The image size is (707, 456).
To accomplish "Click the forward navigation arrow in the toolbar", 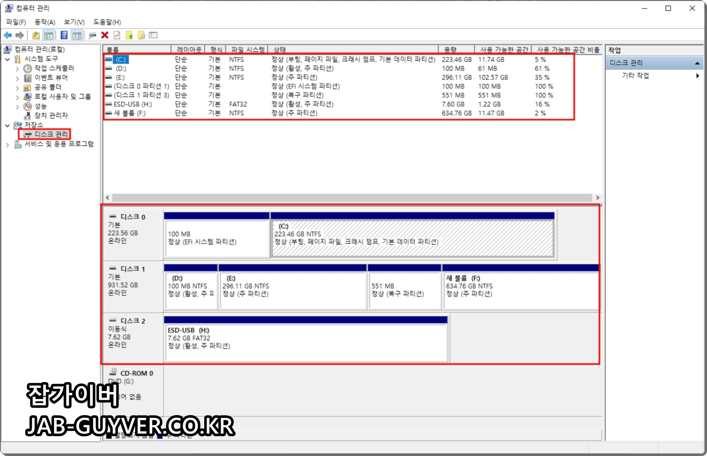I will coord(19,35).
